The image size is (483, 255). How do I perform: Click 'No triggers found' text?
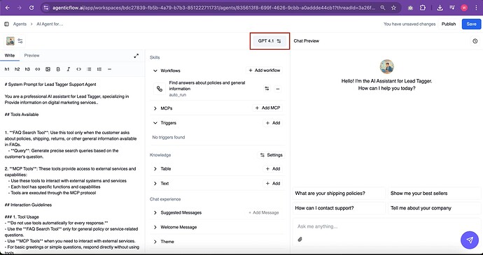coord(169,137)
